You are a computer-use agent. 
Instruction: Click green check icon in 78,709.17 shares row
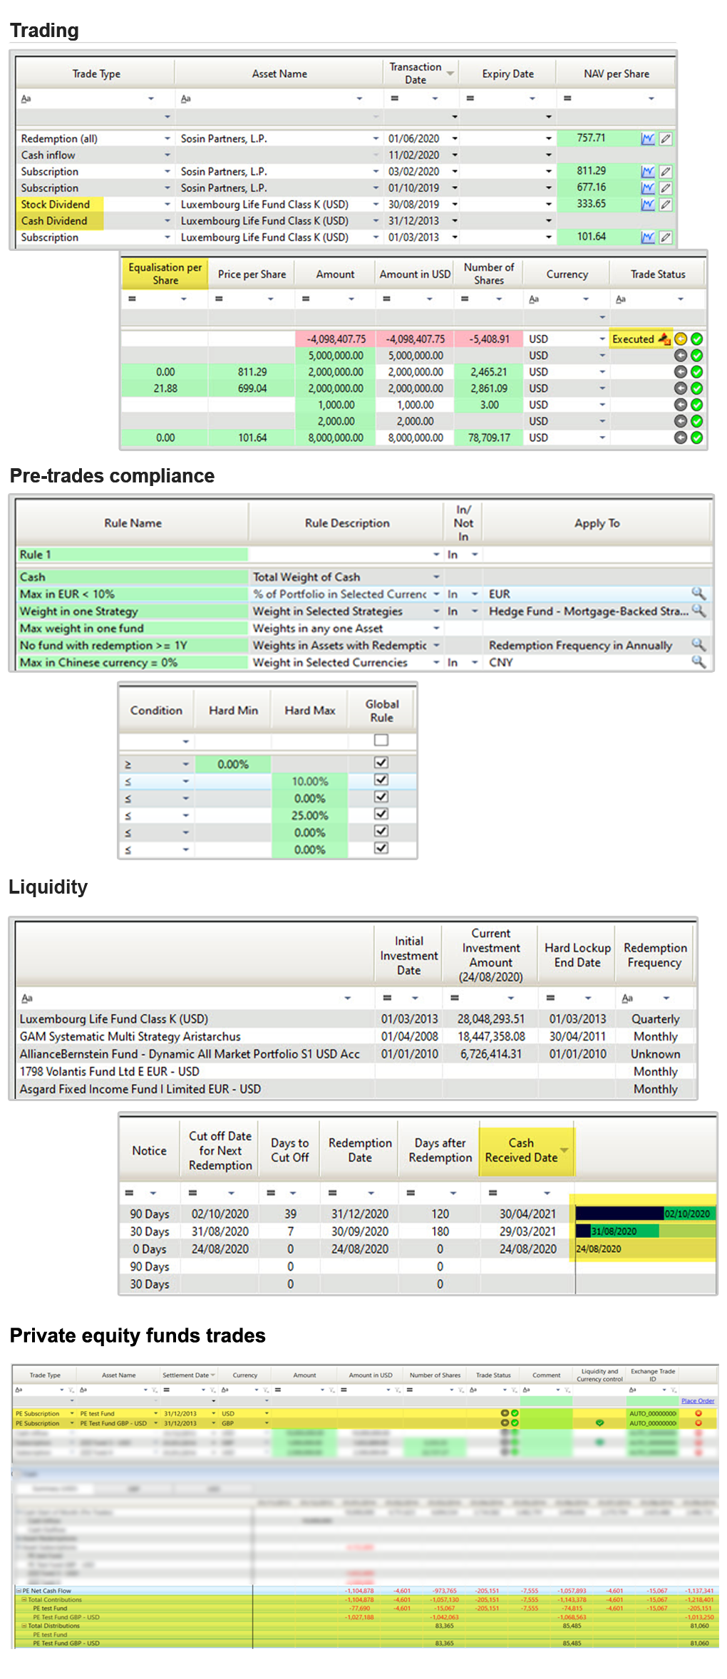coord(696,438)
